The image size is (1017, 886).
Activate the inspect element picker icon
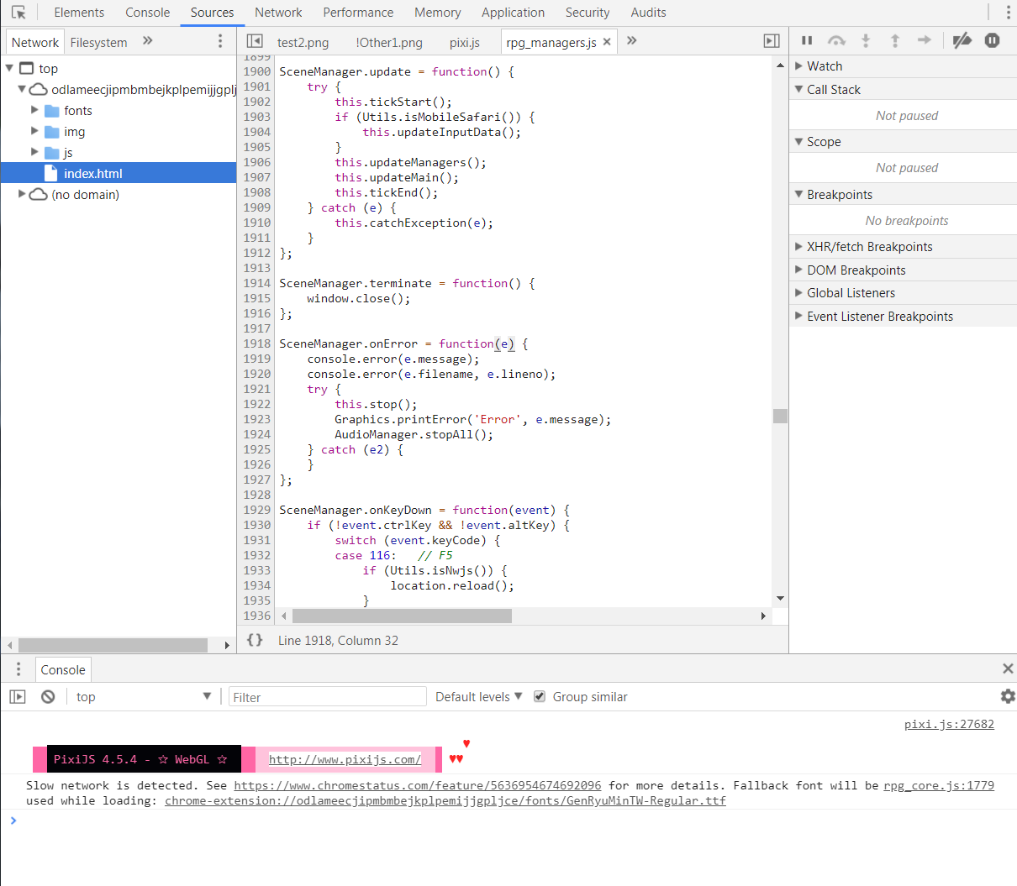(18, 13)
